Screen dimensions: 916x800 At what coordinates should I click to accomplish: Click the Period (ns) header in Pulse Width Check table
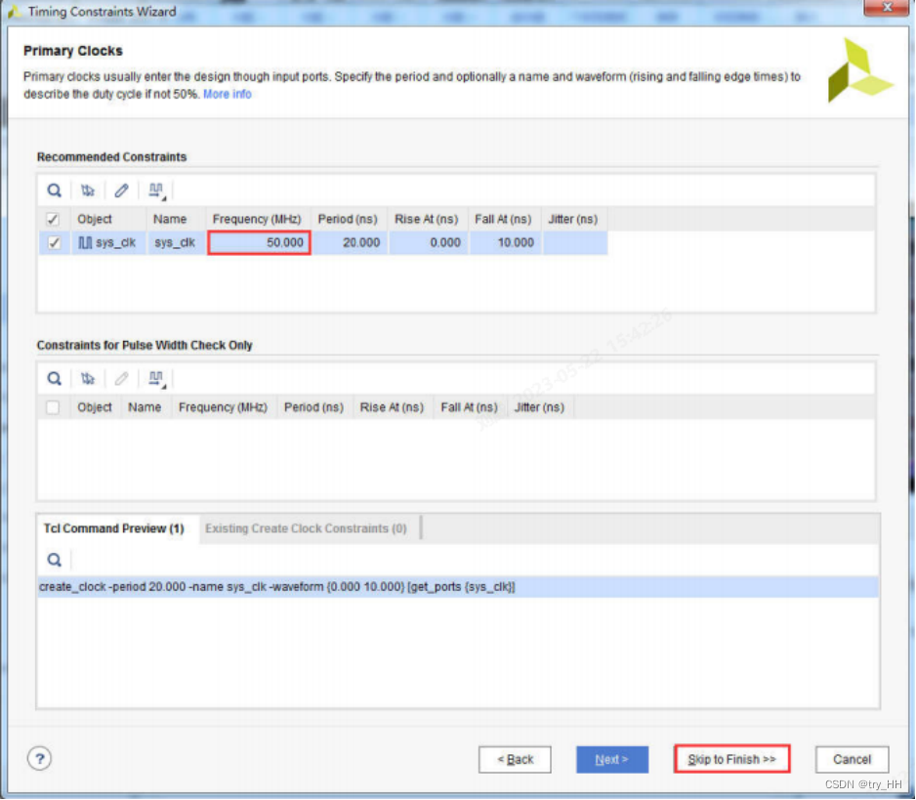pos(313,407)
